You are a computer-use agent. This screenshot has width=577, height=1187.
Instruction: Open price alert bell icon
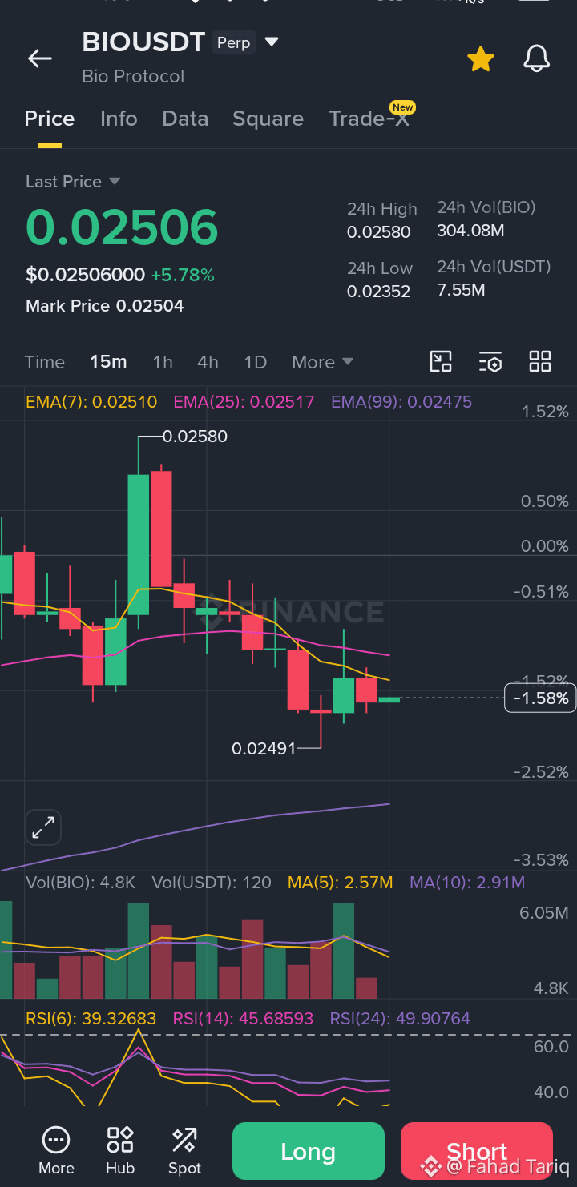[536, 58]
